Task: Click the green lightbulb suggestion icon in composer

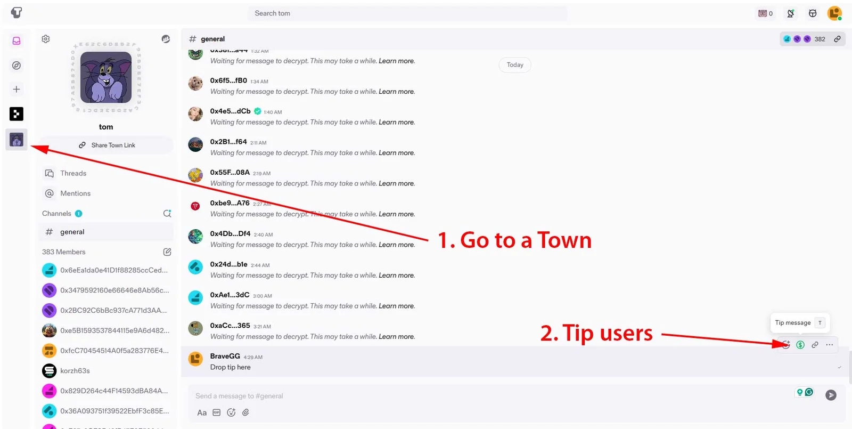Action: click(799, 392)
